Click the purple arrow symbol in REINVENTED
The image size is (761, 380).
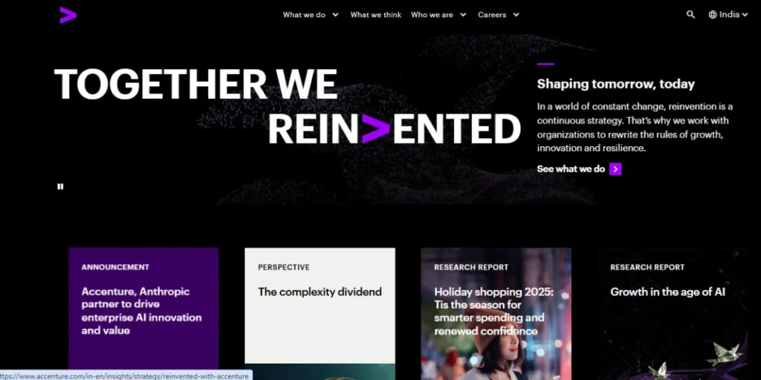coord(375,129)
